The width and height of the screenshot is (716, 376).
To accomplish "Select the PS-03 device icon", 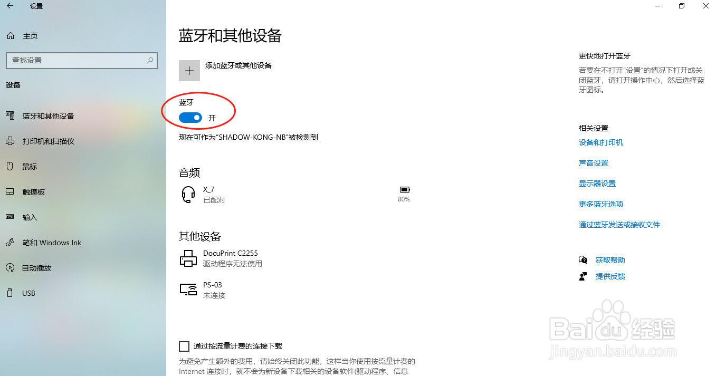I will (x=188, y=290).
